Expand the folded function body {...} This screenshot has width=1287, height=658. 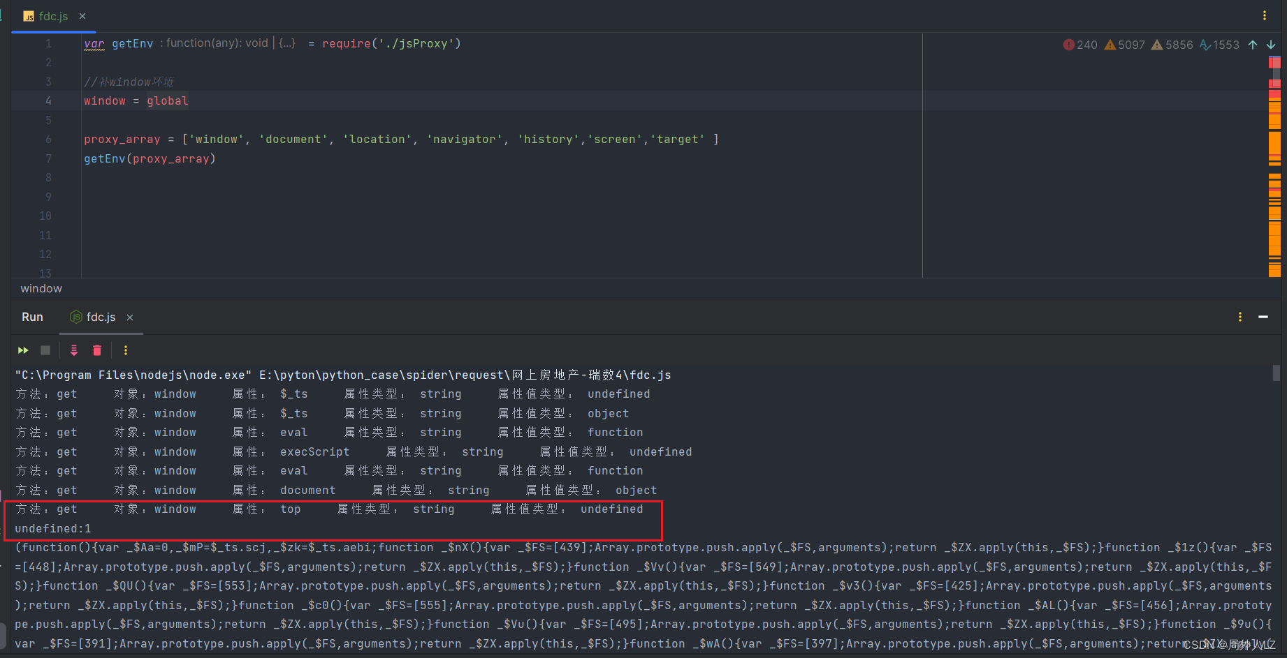click(x=287, y=43)
